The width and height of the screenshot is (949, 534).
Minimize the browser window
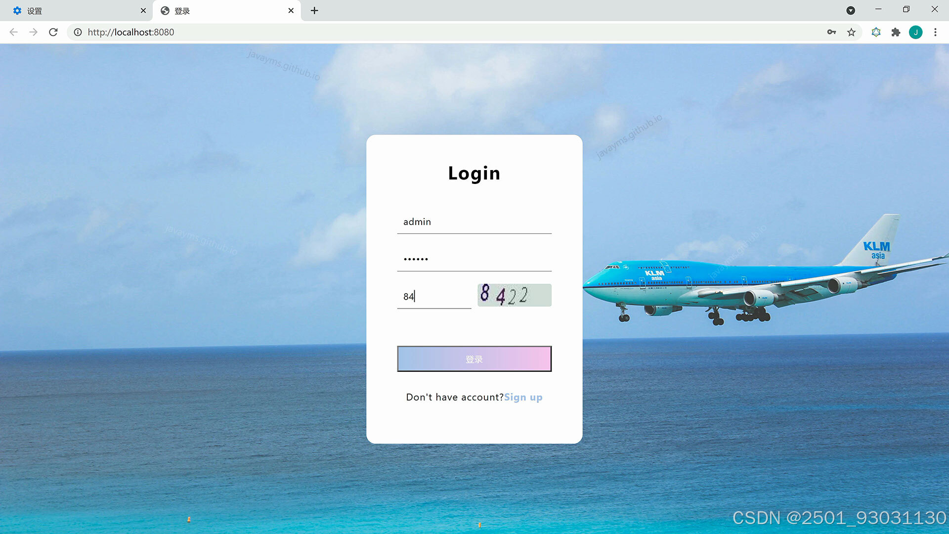[x=878, y=9]
